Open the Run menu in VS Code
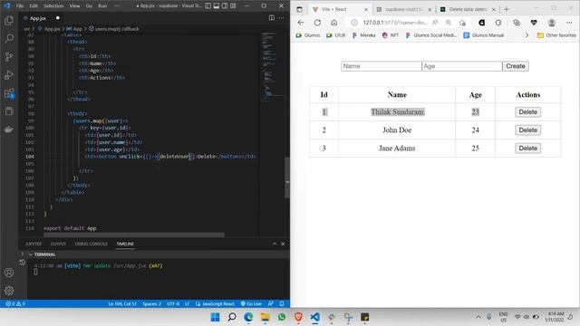This screenshot has width=580, height=326. click(102, 6)
